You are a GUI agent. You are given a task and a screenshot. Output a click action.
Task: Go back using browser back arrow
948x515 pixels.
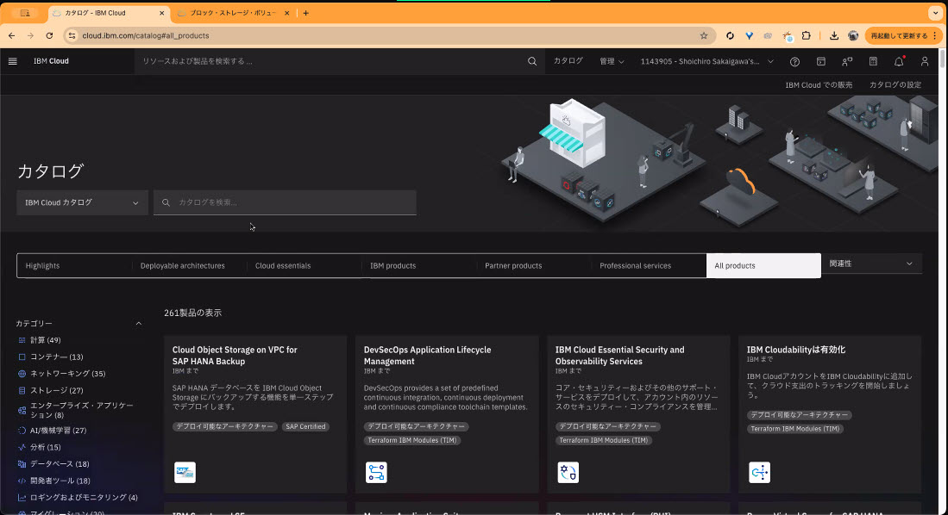coord(11,35)
